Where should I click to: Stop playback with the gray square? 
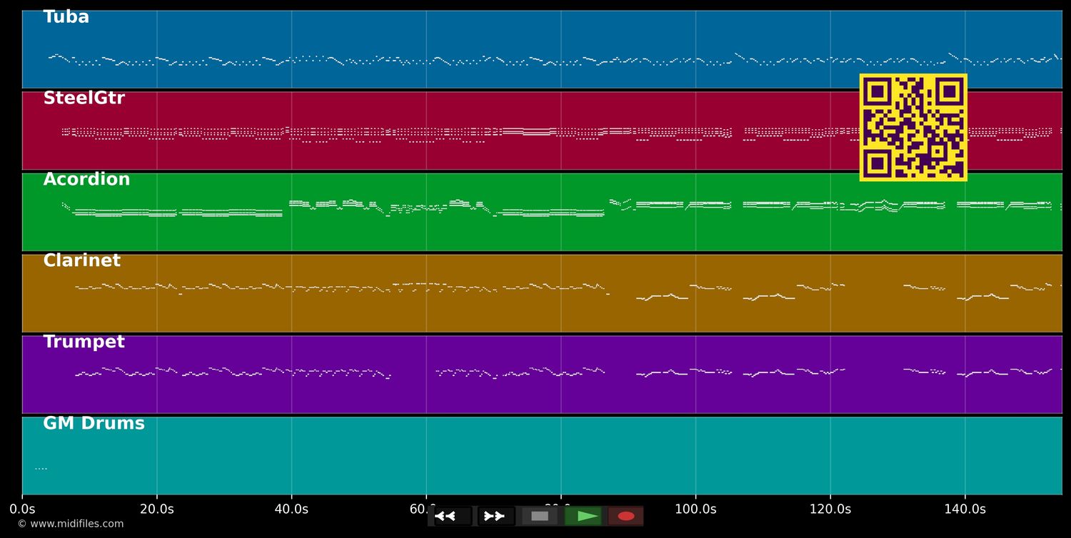click(540, 516)
